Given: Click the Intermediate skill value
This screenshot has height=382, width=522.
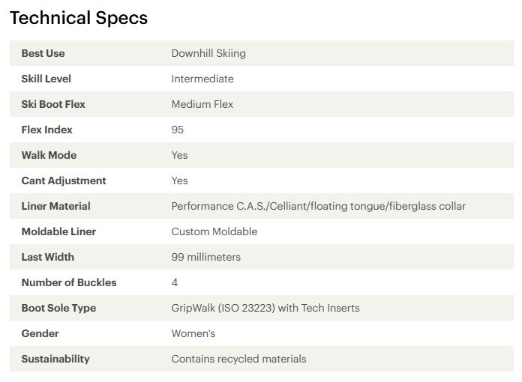Looking at the screenshot, I should [x=202, y=79].
